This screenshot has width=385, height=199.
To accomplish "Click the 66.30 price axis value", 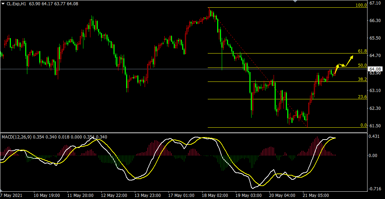I will [x=375, y=21].
